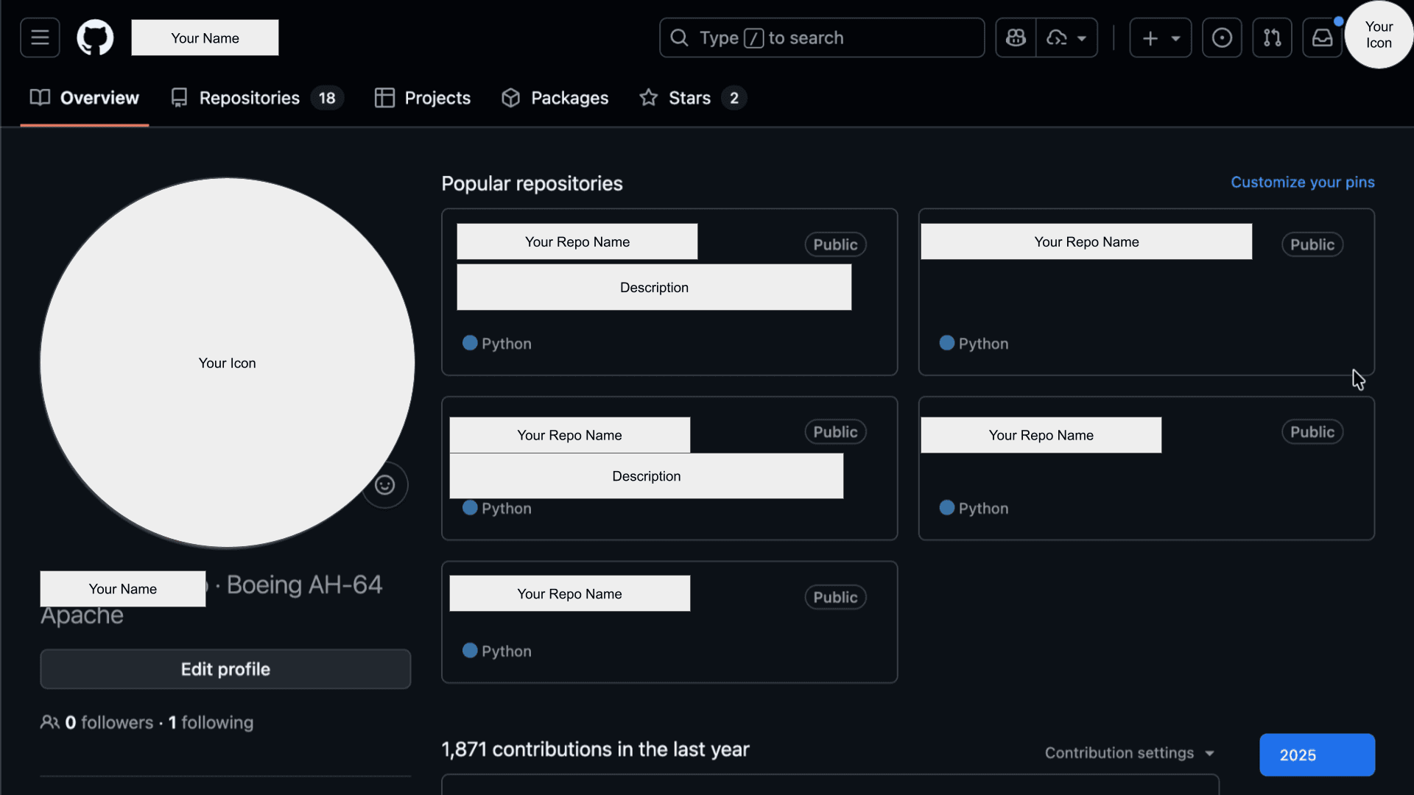Click the GitHub Octocat logo
1414x795 pixels.
(x=95, y=38)
